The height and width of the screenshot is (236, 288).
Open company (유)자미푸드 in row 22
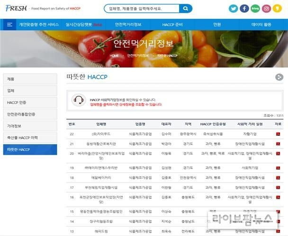tap(101, 134)
